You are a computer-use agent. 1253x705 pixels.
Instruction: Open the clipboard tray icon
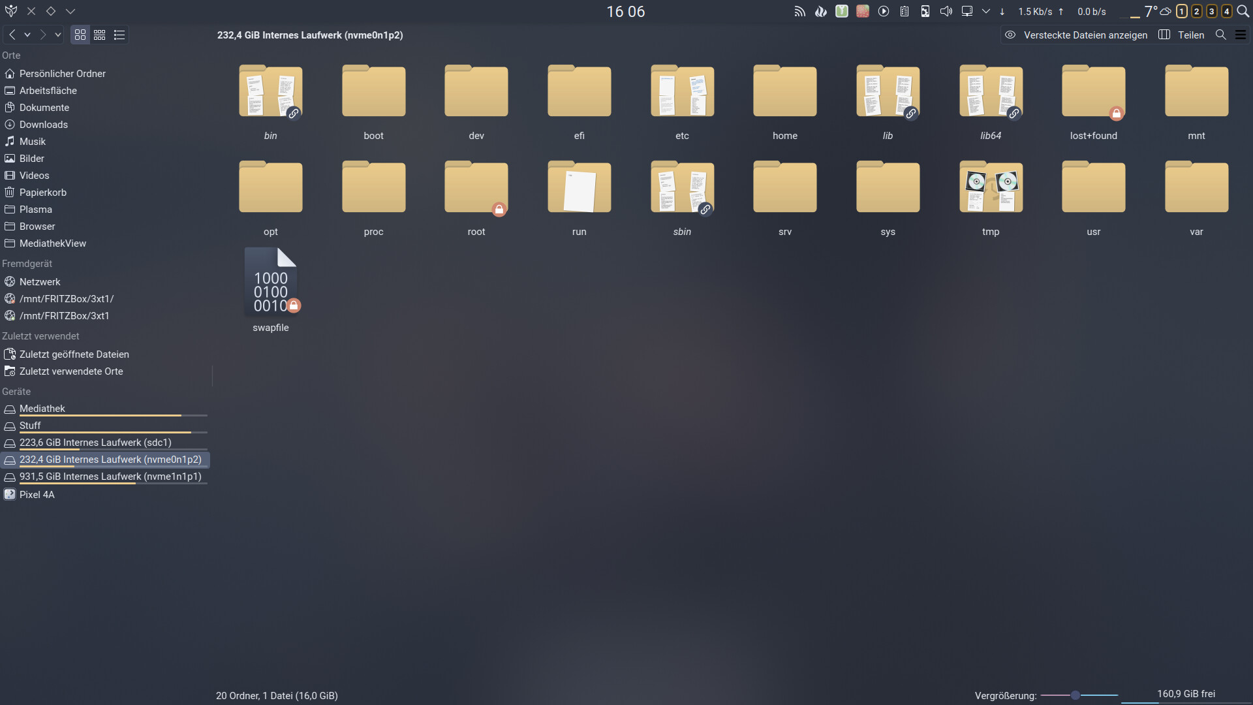(905, 12)
